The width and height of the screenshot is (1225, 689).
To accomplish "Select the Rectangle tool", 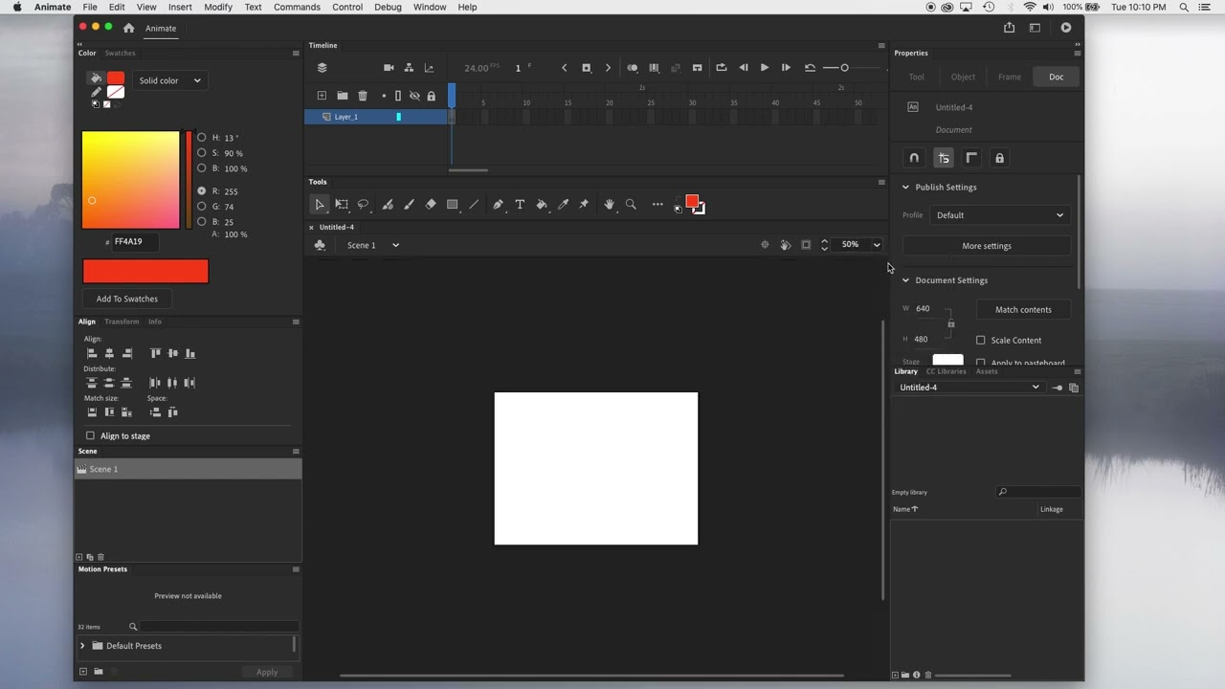I will tap(453, 205).
